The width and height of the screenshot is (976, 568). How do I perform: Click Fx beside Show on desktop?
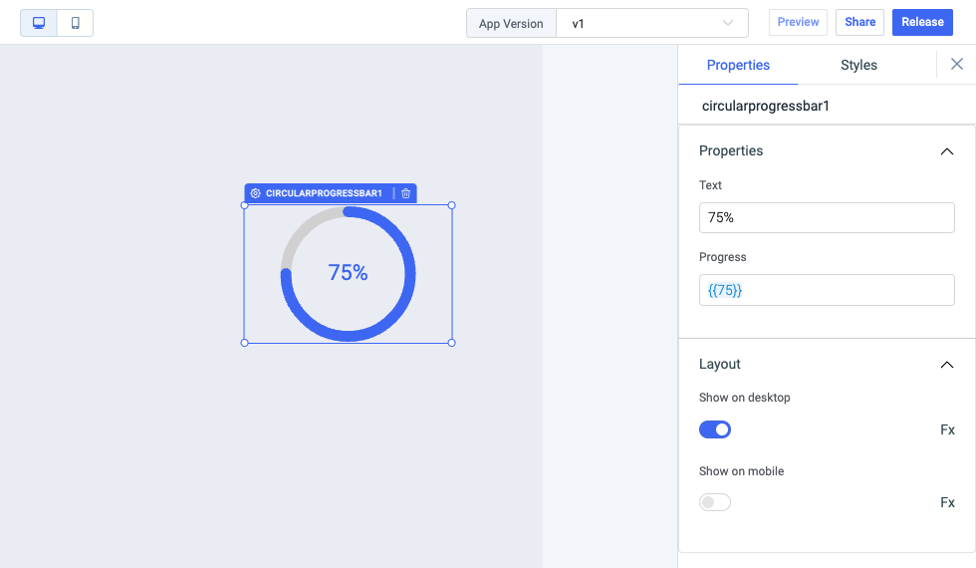(x=947, y=429)
